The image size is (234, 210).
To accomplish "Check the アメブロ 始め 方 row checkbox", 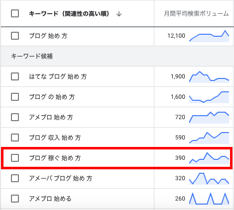I will click(x=15, y=117).
